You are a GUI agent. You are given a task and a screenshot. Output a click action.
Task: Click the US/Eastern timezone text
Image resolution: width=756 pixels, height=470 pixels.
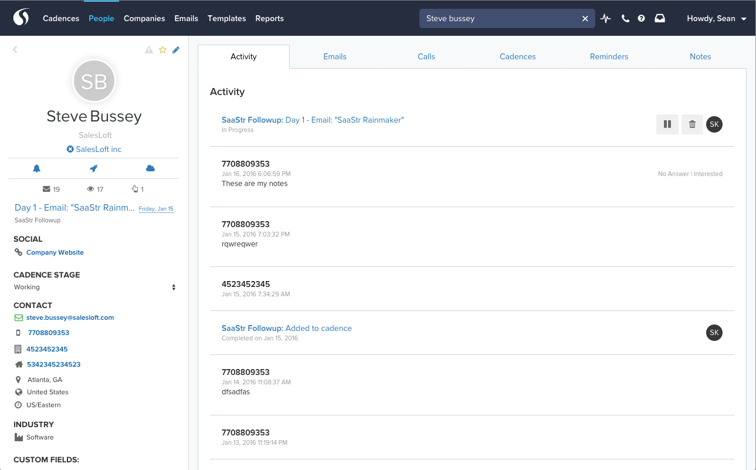[x=43, y=405]
